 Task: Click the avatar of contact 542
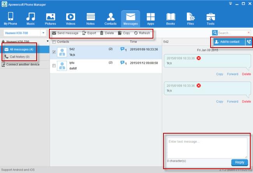click(x=62, y=52)
